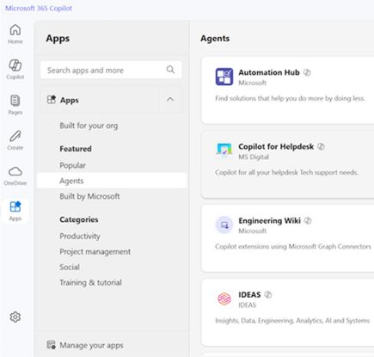
Task: Click the IDEAS app icon
Action: (224, 299)
